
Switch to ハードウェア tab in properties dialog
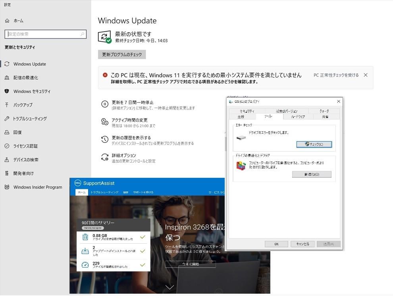pyautogui.click(x=298, y=117)
